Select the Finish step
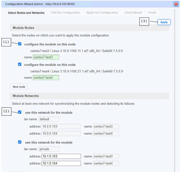The height and width of the screenshot is (172, 180). point(152,13)
